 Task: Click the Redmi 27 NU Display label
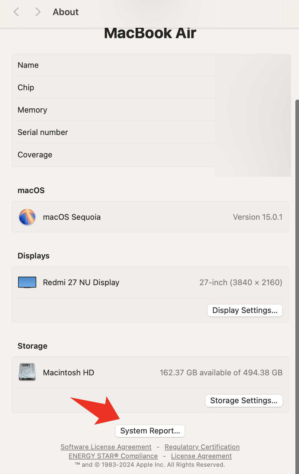point(81,282)
